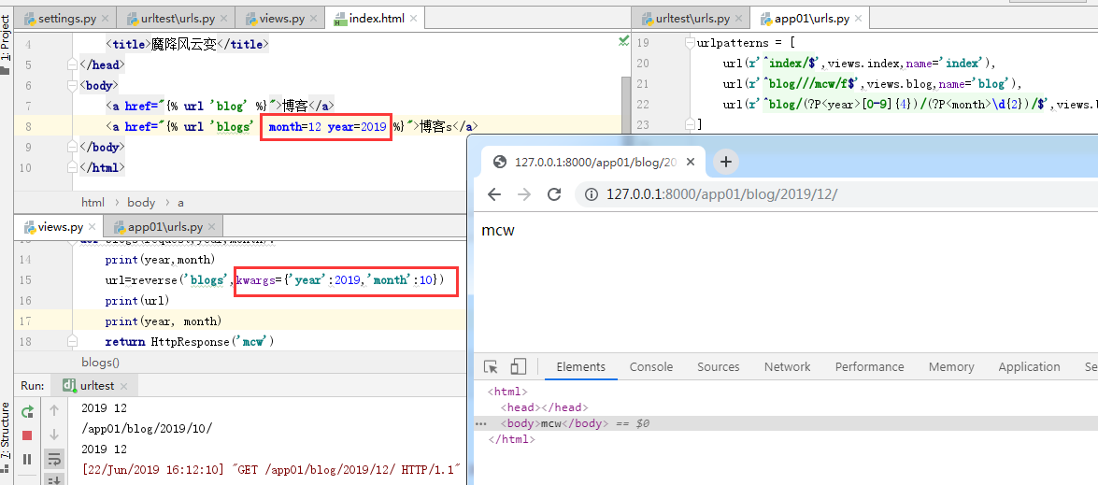1098x485 pixels.
Task: Click the fold marker on line 18 return
Action: coord(71,341)
